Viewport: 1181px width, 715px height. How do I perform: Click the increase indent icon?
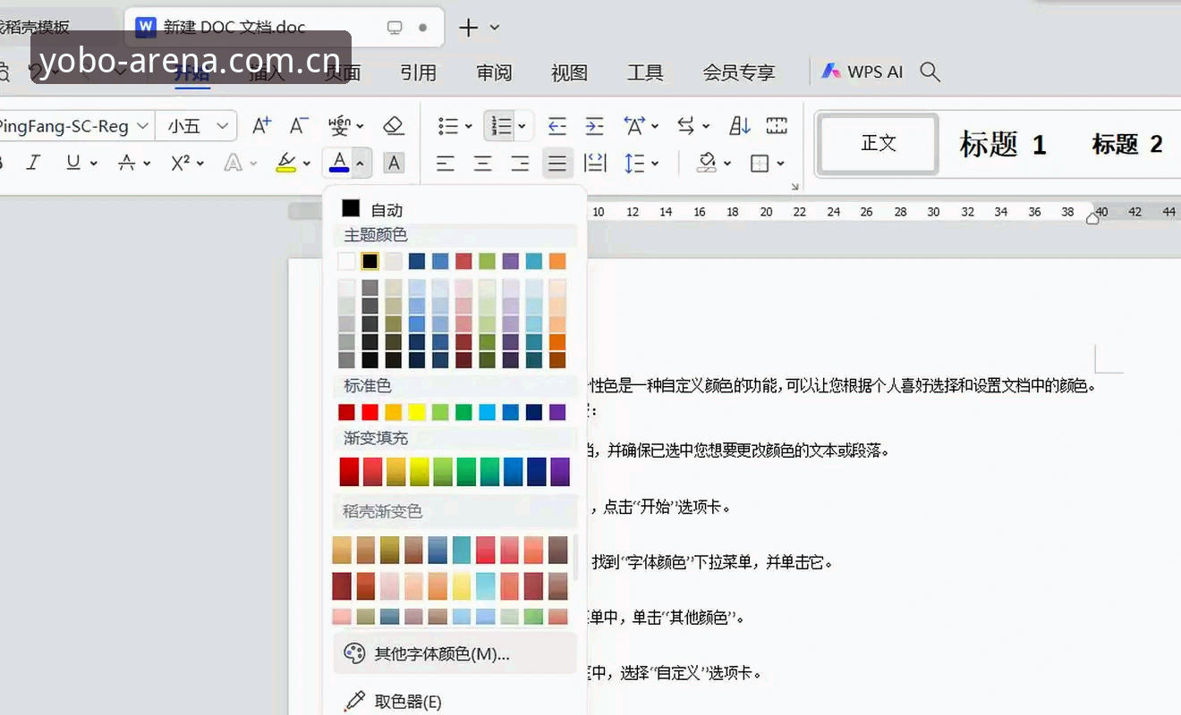595,126
